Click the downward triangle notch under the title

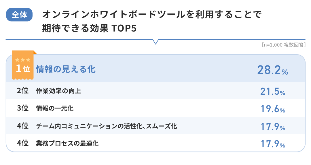[x=155, y=42]
